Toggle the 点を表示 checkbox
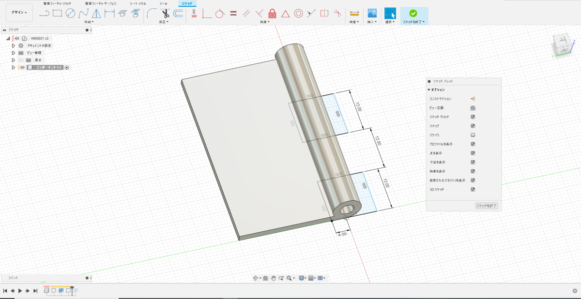 point(473,153)
